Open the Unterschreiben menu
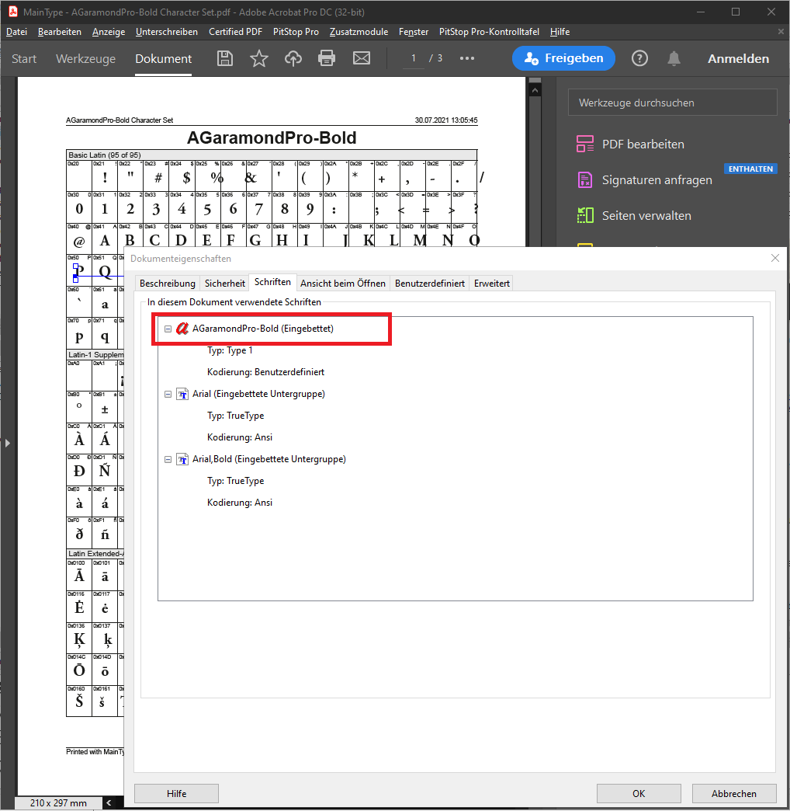 (166, 32)
